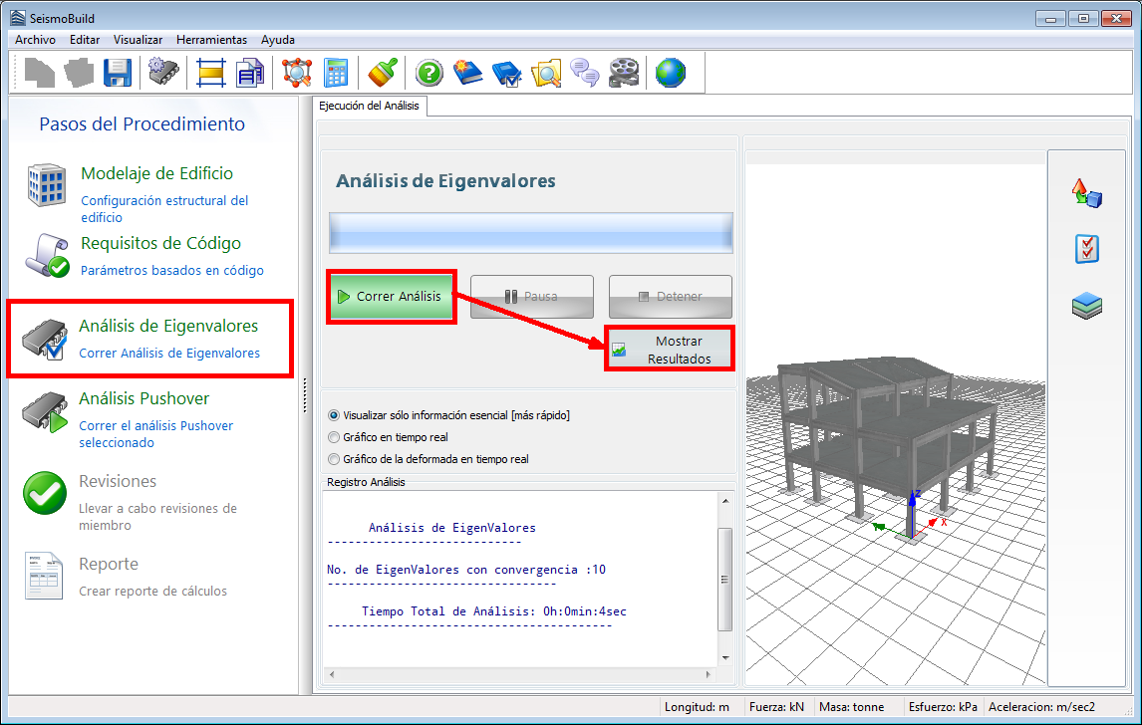The image size is (1142, 725).
Task: Click the Mostrar Resultados button
Action: coord(670,350)
